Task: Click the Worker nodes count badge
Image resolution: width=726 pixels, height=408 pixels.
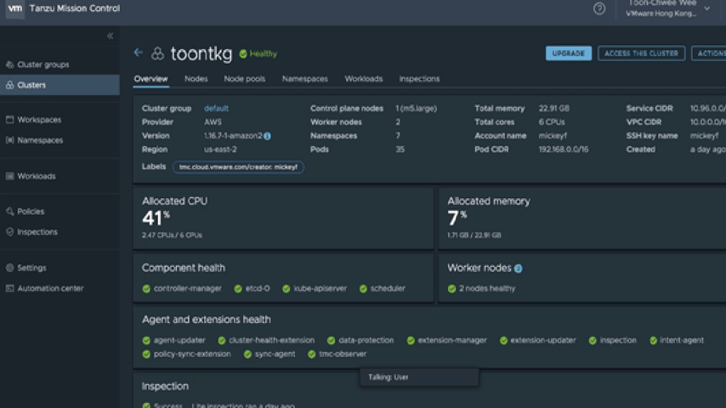Action: pyautogui.click(x=518, y=268)
